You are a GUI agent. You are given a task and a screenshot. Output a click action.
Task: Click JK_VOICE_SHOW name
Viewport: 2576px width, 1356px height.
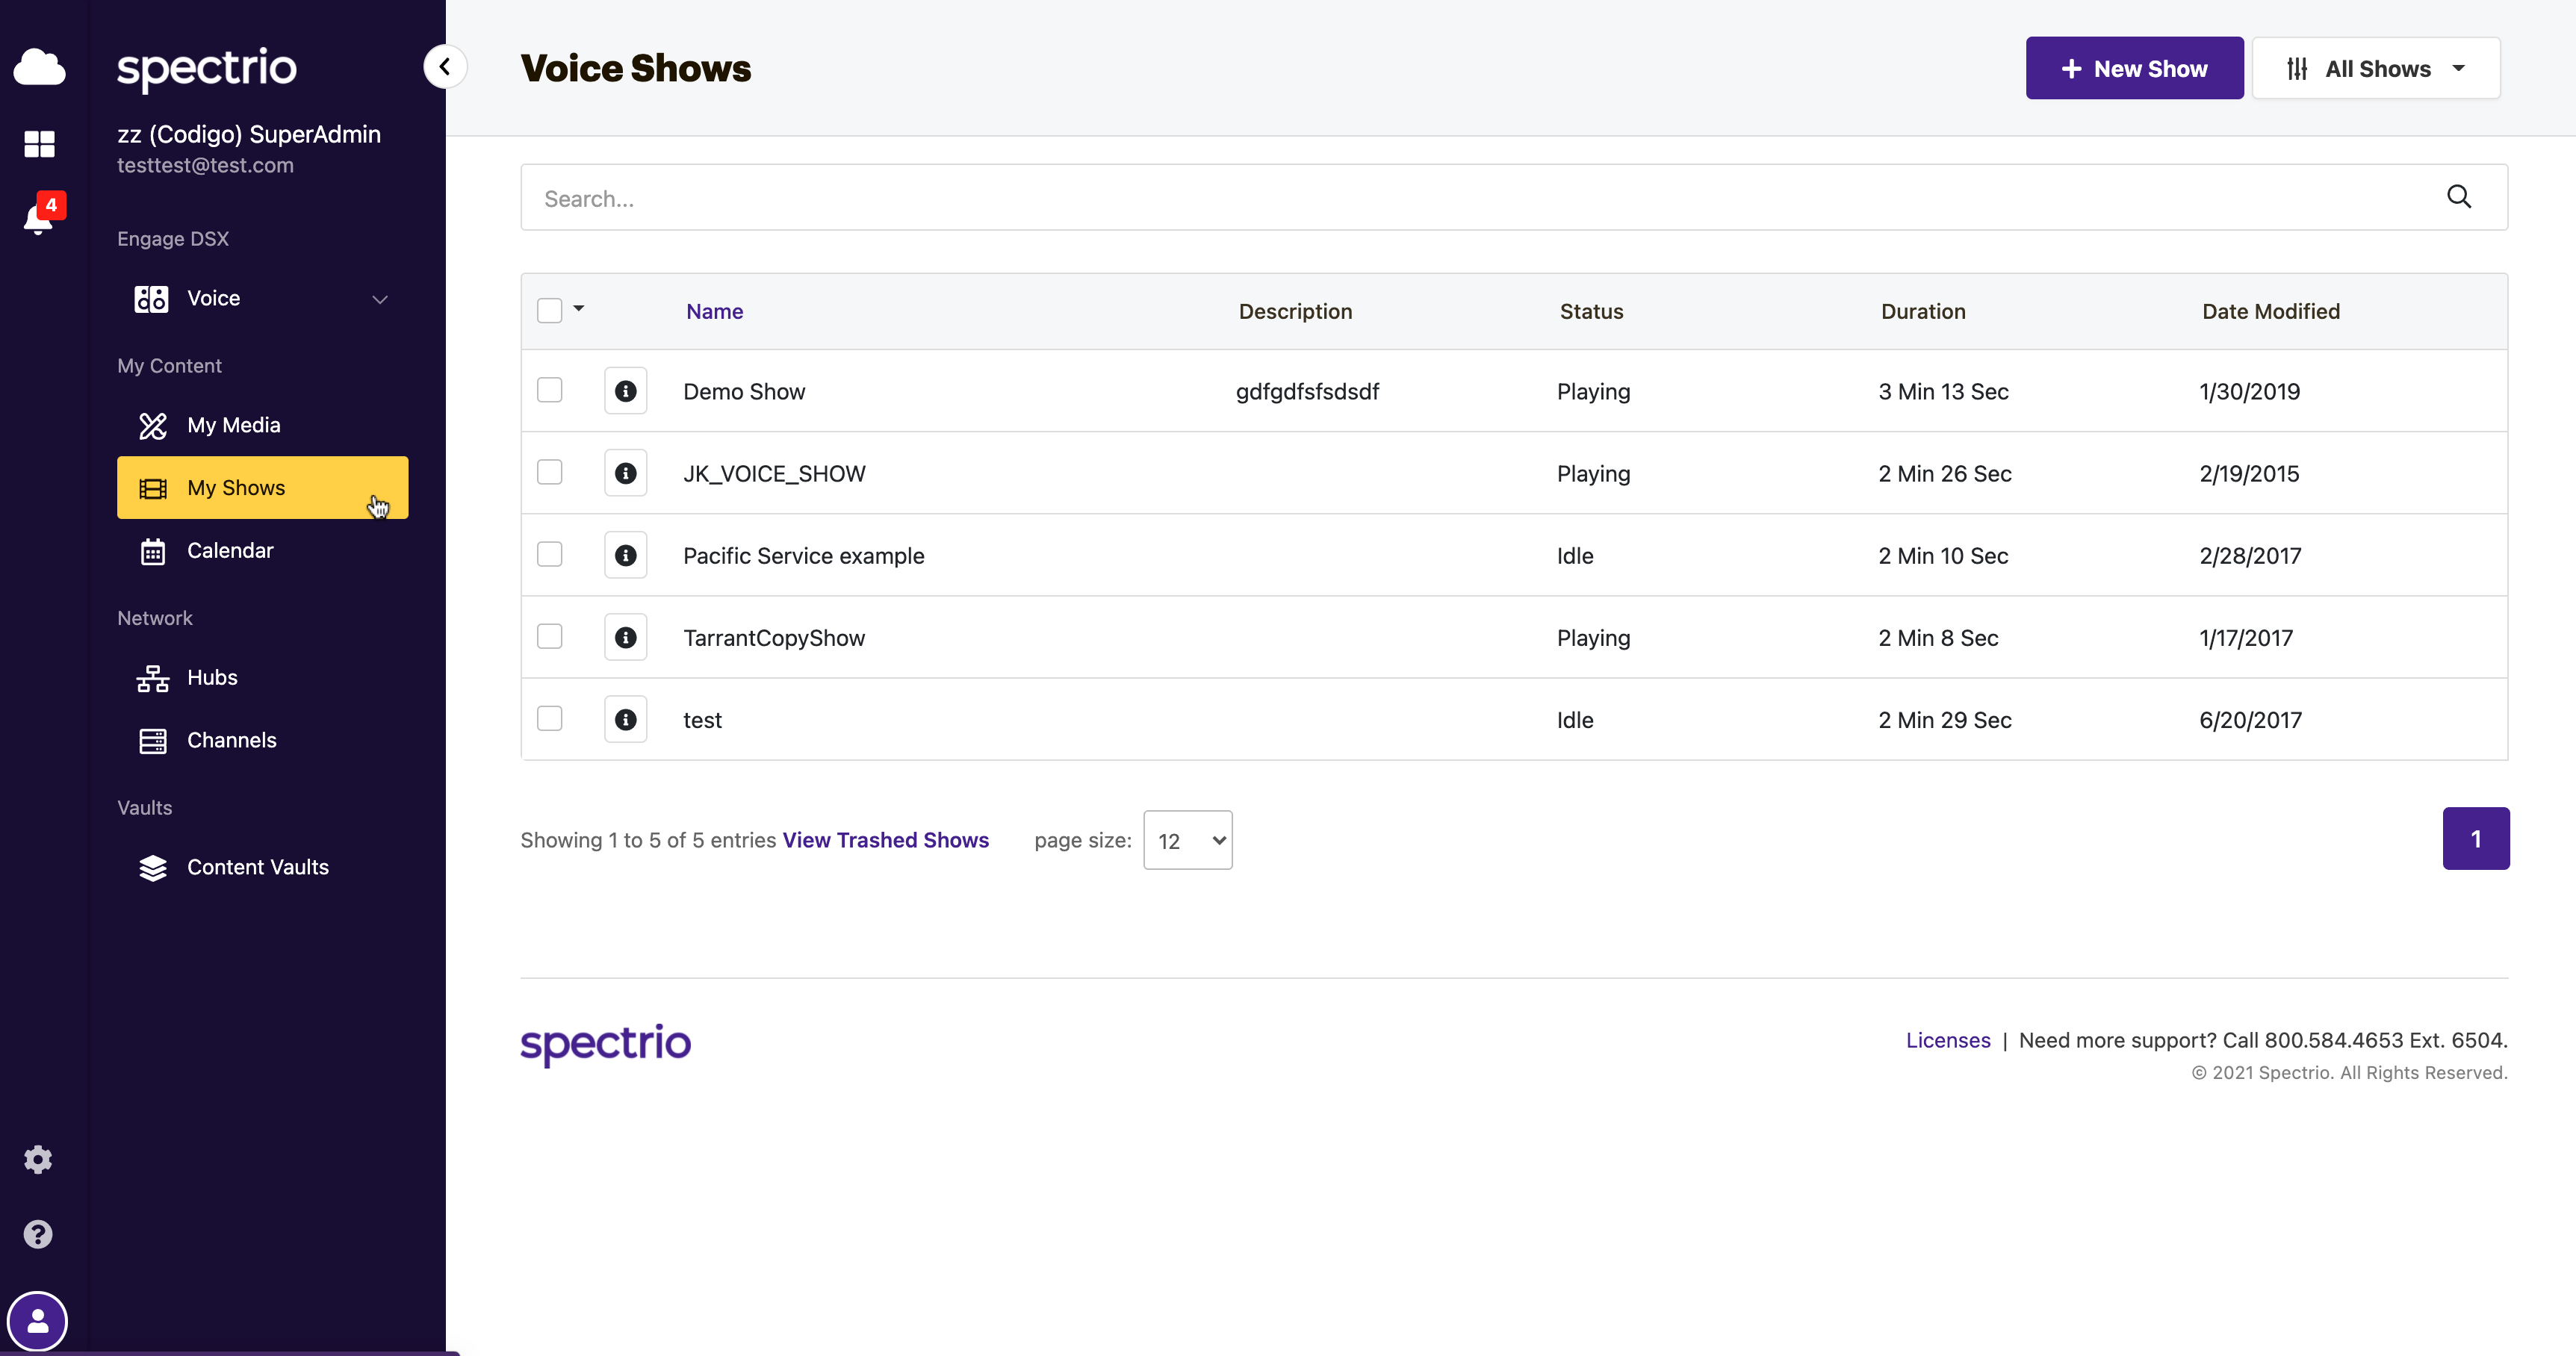click(x=774, y=473)
